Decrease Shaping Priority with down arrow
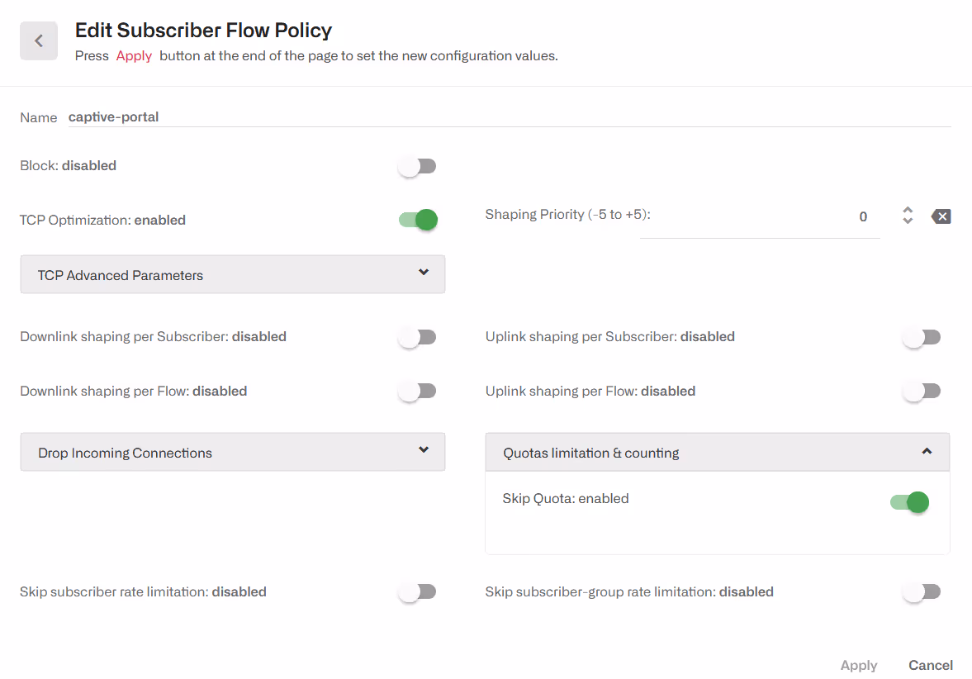Viewport: 972px width, 679px height. tap(908, 221)
